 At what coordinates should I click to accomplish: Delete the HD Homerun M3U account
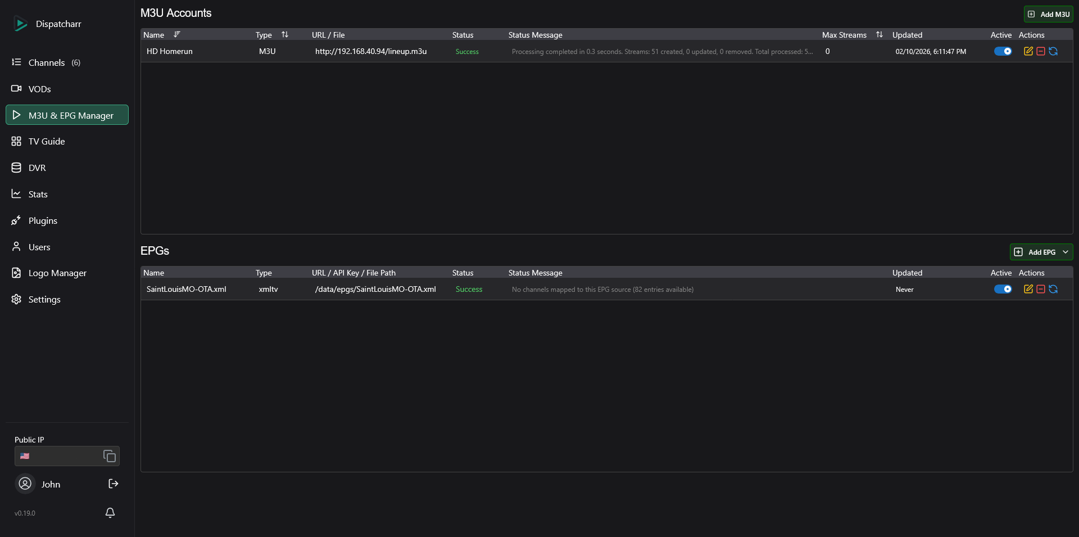[1041, 51]
